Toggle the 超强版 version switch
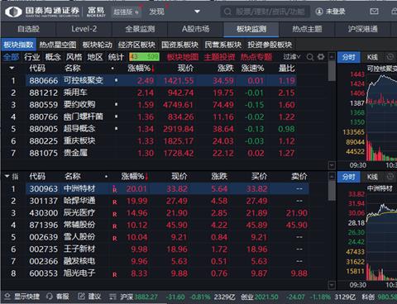The width and height of the screenshot is (397, 304). tap(127, 12)
